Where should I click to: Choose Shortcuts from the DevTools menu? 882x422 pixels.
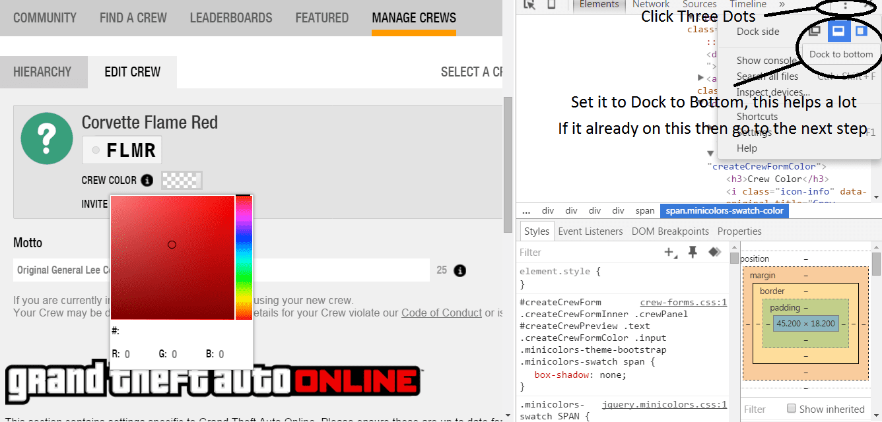pos(757,117)
